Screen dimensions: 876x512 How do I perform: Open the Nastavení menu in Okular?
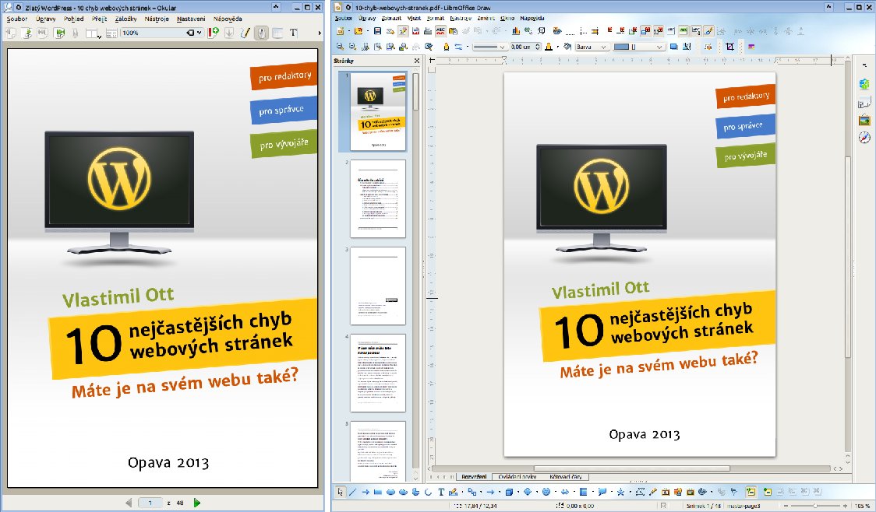click(191, 19)
